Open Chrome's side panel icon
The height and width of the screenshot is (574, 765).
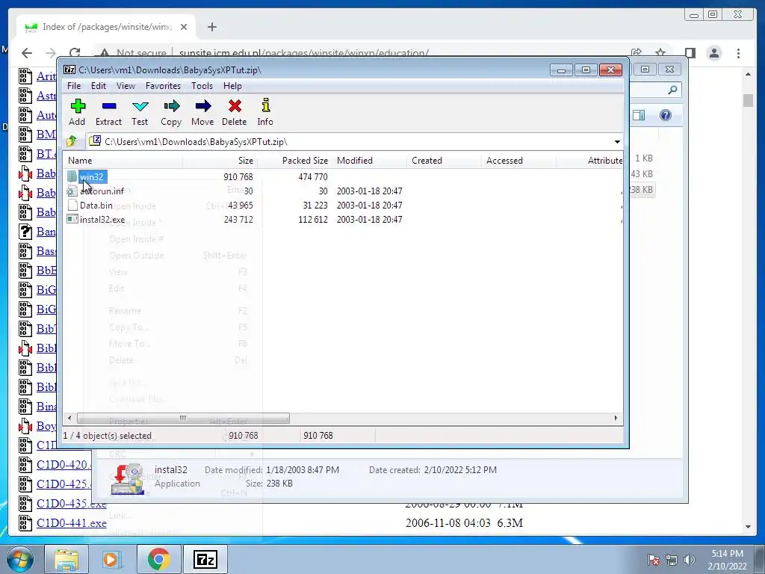click(690, 53)
